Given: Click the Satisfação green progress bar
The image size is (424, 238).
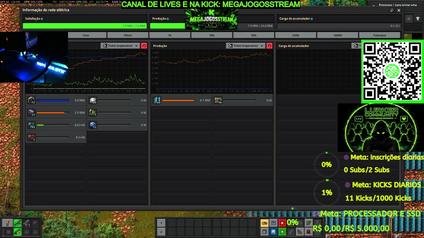Looking at the screenshot, I should point(84,26).
